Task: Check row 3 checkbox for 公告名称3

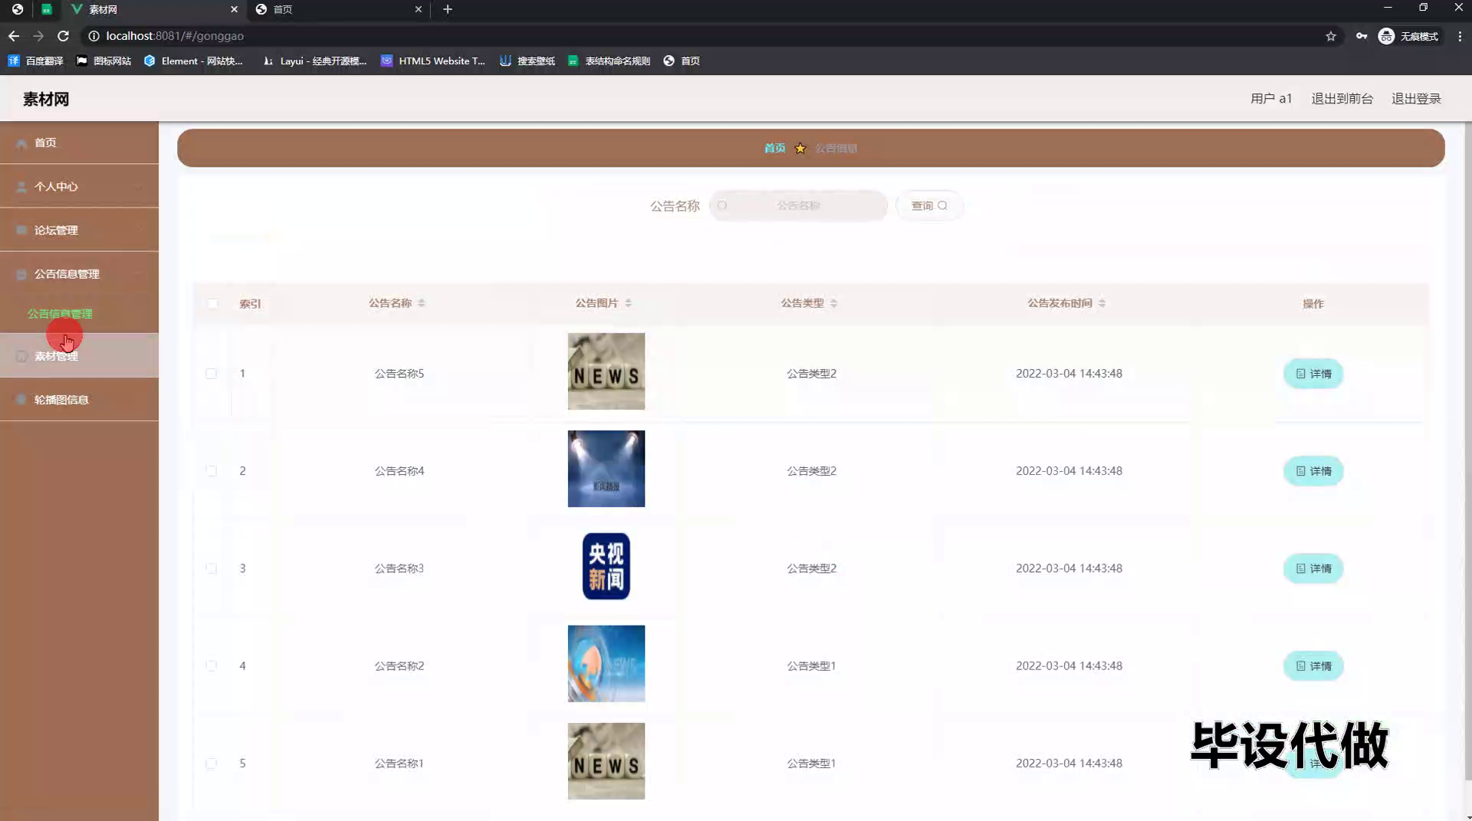Action: tap(211, 568)
